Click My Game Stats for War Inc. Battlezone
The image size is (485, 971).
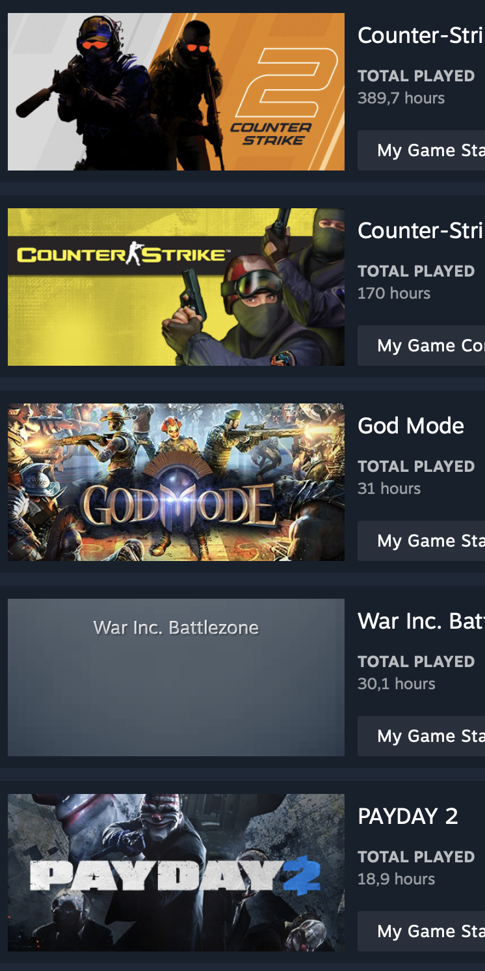(421, 736)
